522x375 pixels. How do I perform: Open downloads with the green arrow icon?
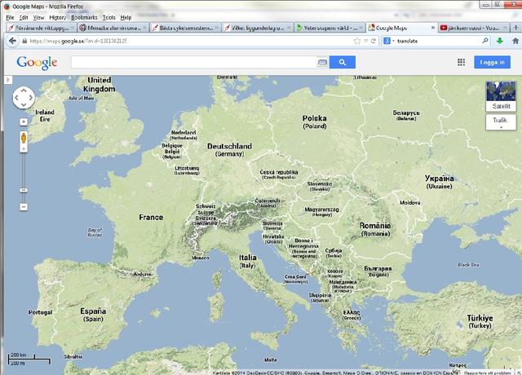click(x=500, y=41)
